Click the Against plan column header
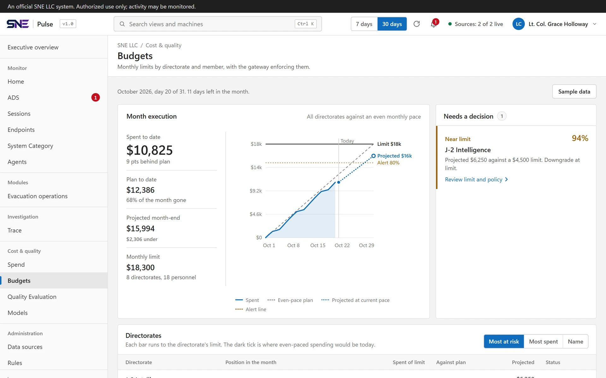Image resolution: width=606 pixels, height=378 pixels. tap(451, 362)
